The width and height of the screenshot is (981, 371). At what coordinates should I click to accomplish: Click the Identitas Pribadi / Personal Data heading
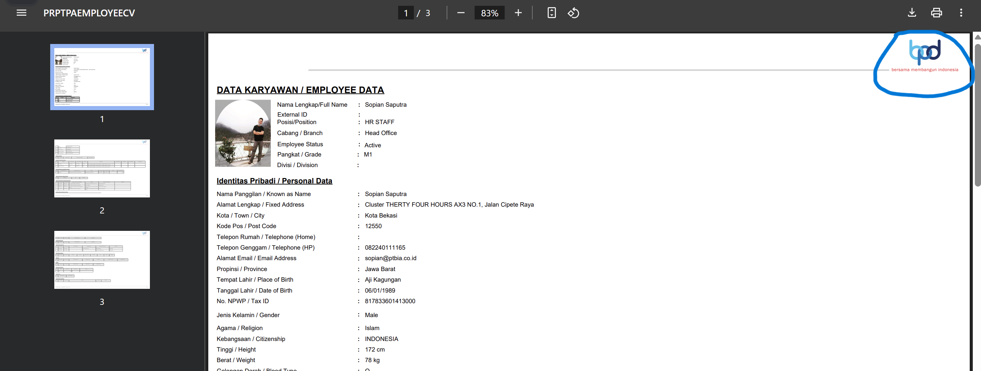click(x=274, y=181)
